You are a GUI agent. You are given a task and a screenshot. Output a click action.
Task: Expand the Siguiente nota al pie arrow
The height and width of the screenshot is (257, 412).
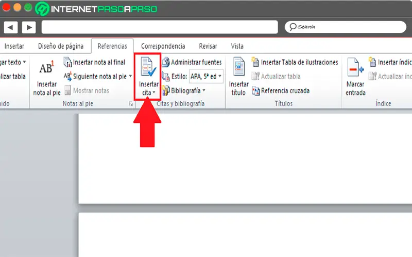coord(130,76)
